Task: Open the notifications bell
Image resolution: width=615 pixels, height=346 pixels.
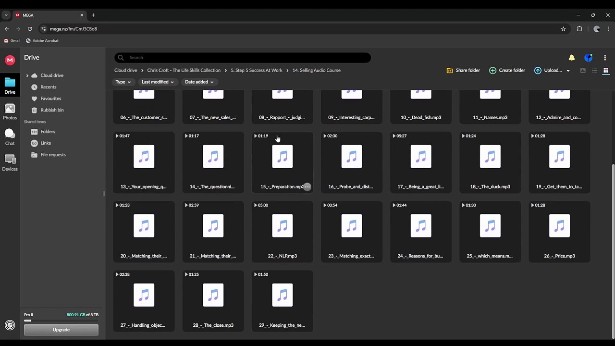Action: click(571, 58)
